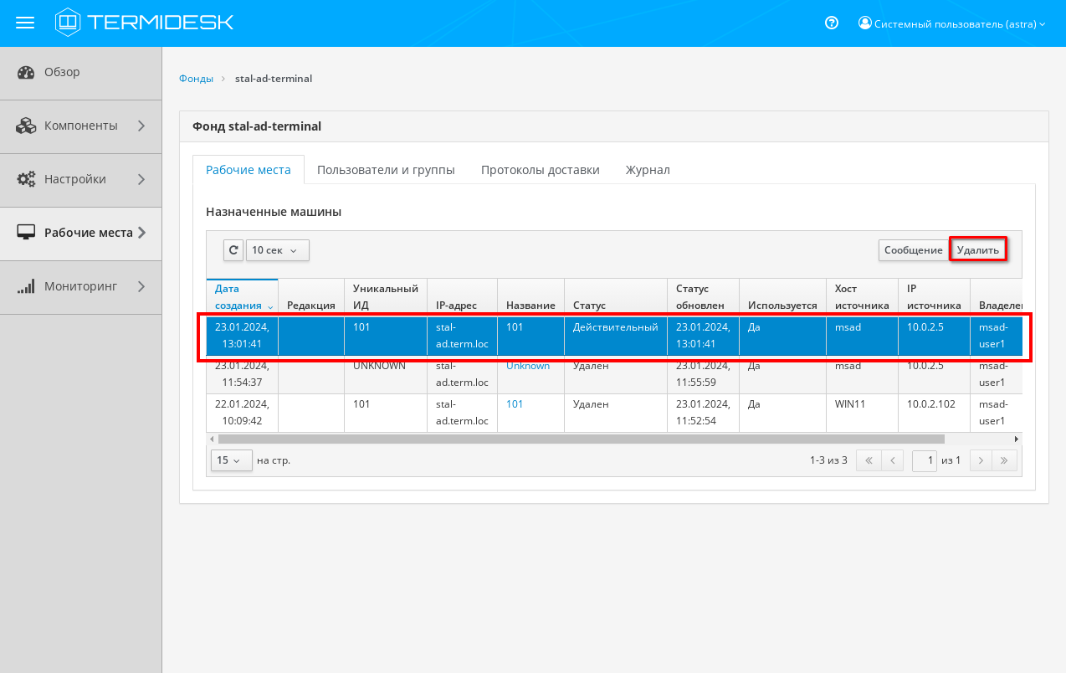
Task: Click the hamburger menu icon
Action: (x=25, y=23)
